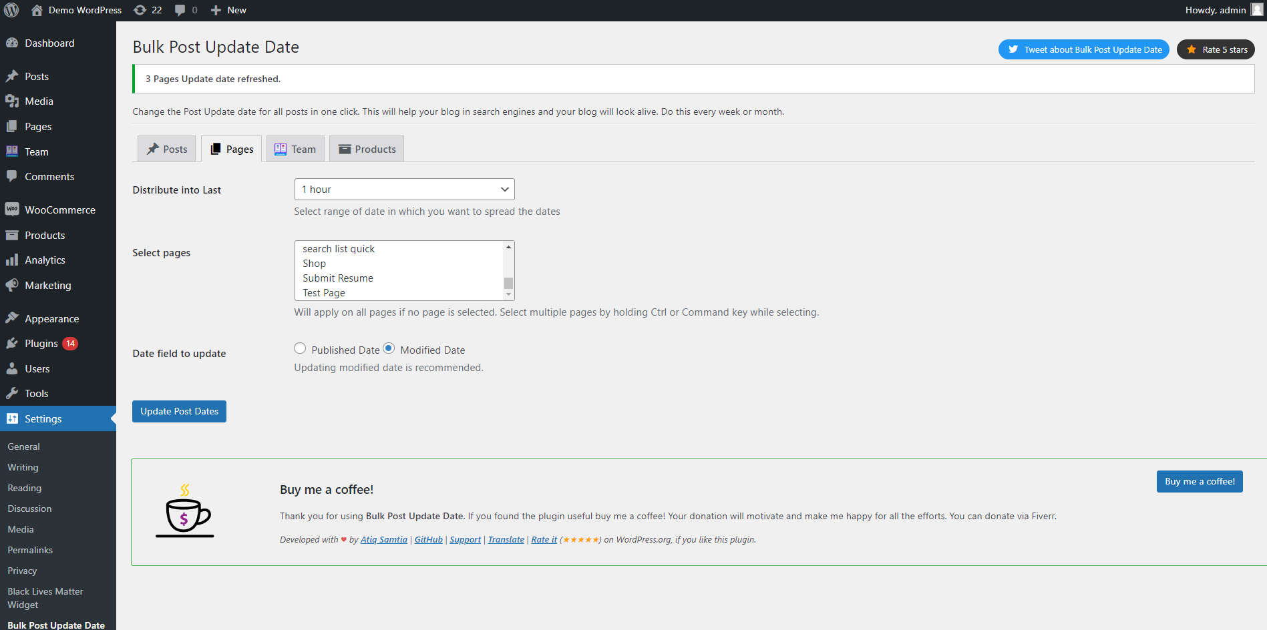Viewport: 1267px width, 630px height.
Task: Open Privacy settings submenu item
Action: pyautogui.click(x=22, y=571)
